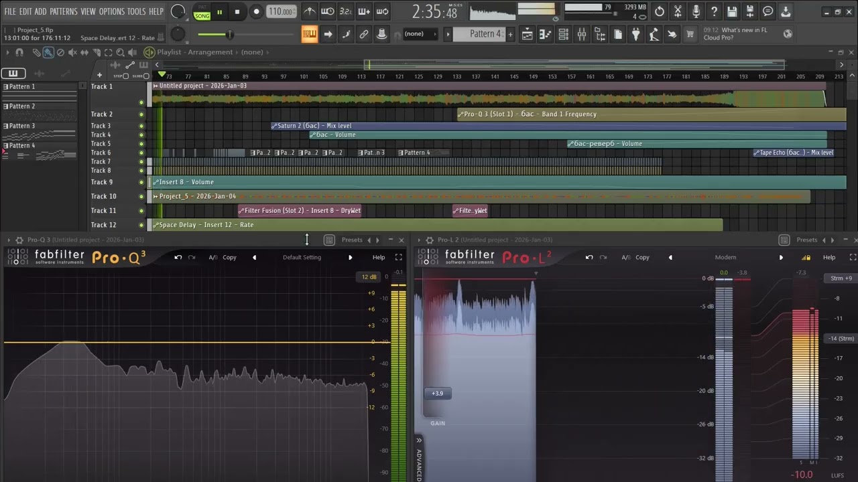
Task: Open the EDIT menu
Action: point(25,11)
